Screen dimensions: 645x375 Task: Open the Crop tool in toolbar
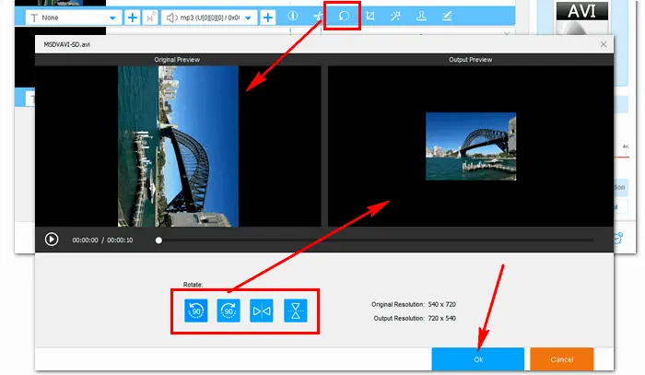click(369, 17)
